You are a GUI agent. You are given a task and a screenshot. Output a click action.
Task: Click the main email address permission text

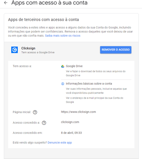tap(94, 100)
